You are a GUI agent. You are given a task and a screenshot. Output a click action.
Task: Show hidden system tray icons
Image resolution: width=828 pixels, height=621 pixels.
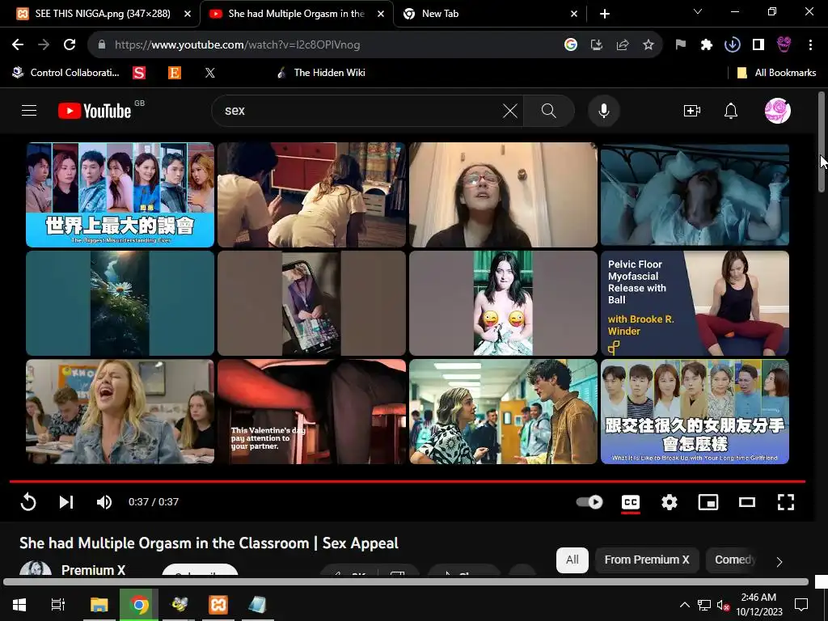[684, 605]
